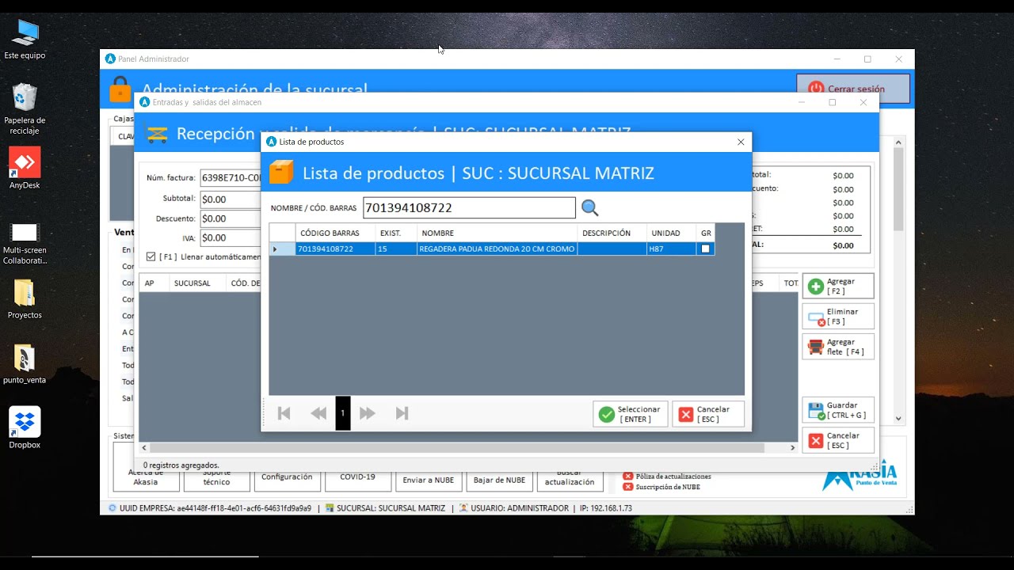Click existence cell value 15
The width and height of the screenshot is (1014, 570).
396,249
